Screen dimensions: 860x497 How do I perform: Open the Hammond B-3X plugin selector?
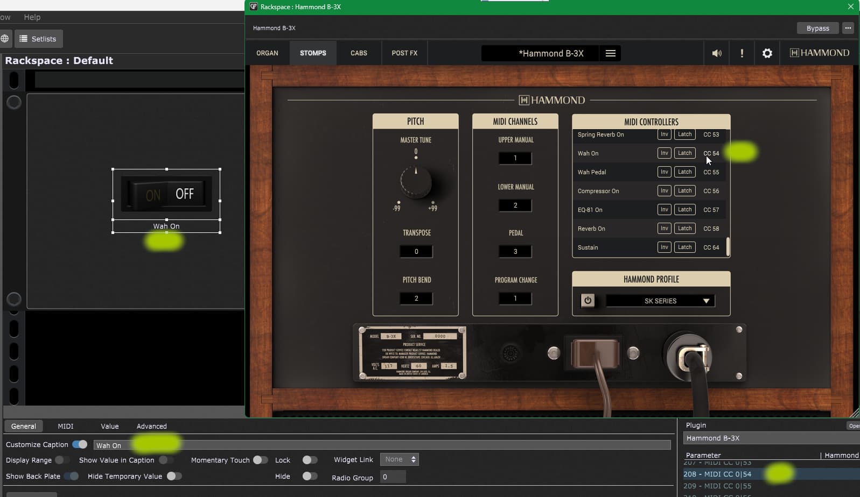(x=770, y=438)
